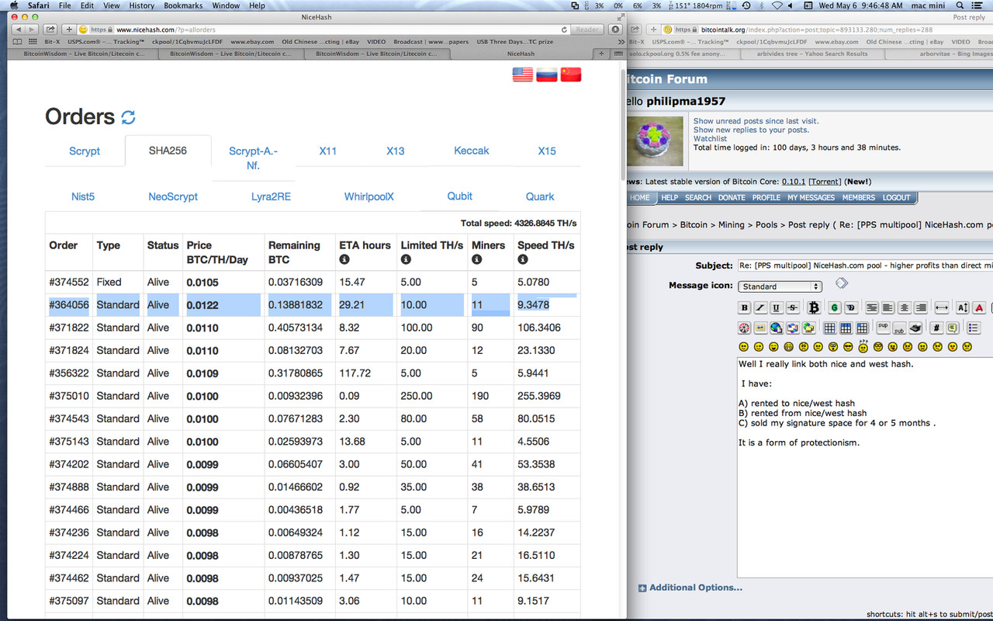Screen dimensions: 993x621
Task: Open the WhirlpoolX algorithm tab
Action: click(369, 196)
